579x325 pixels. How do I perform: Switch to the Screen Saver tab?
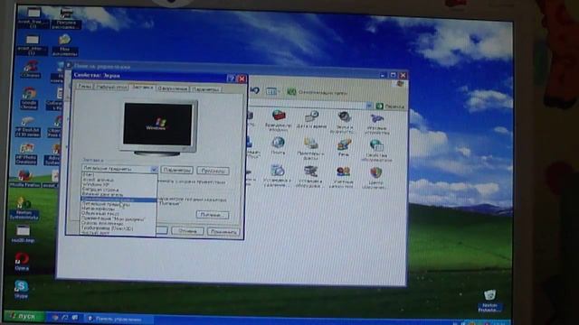142,87
